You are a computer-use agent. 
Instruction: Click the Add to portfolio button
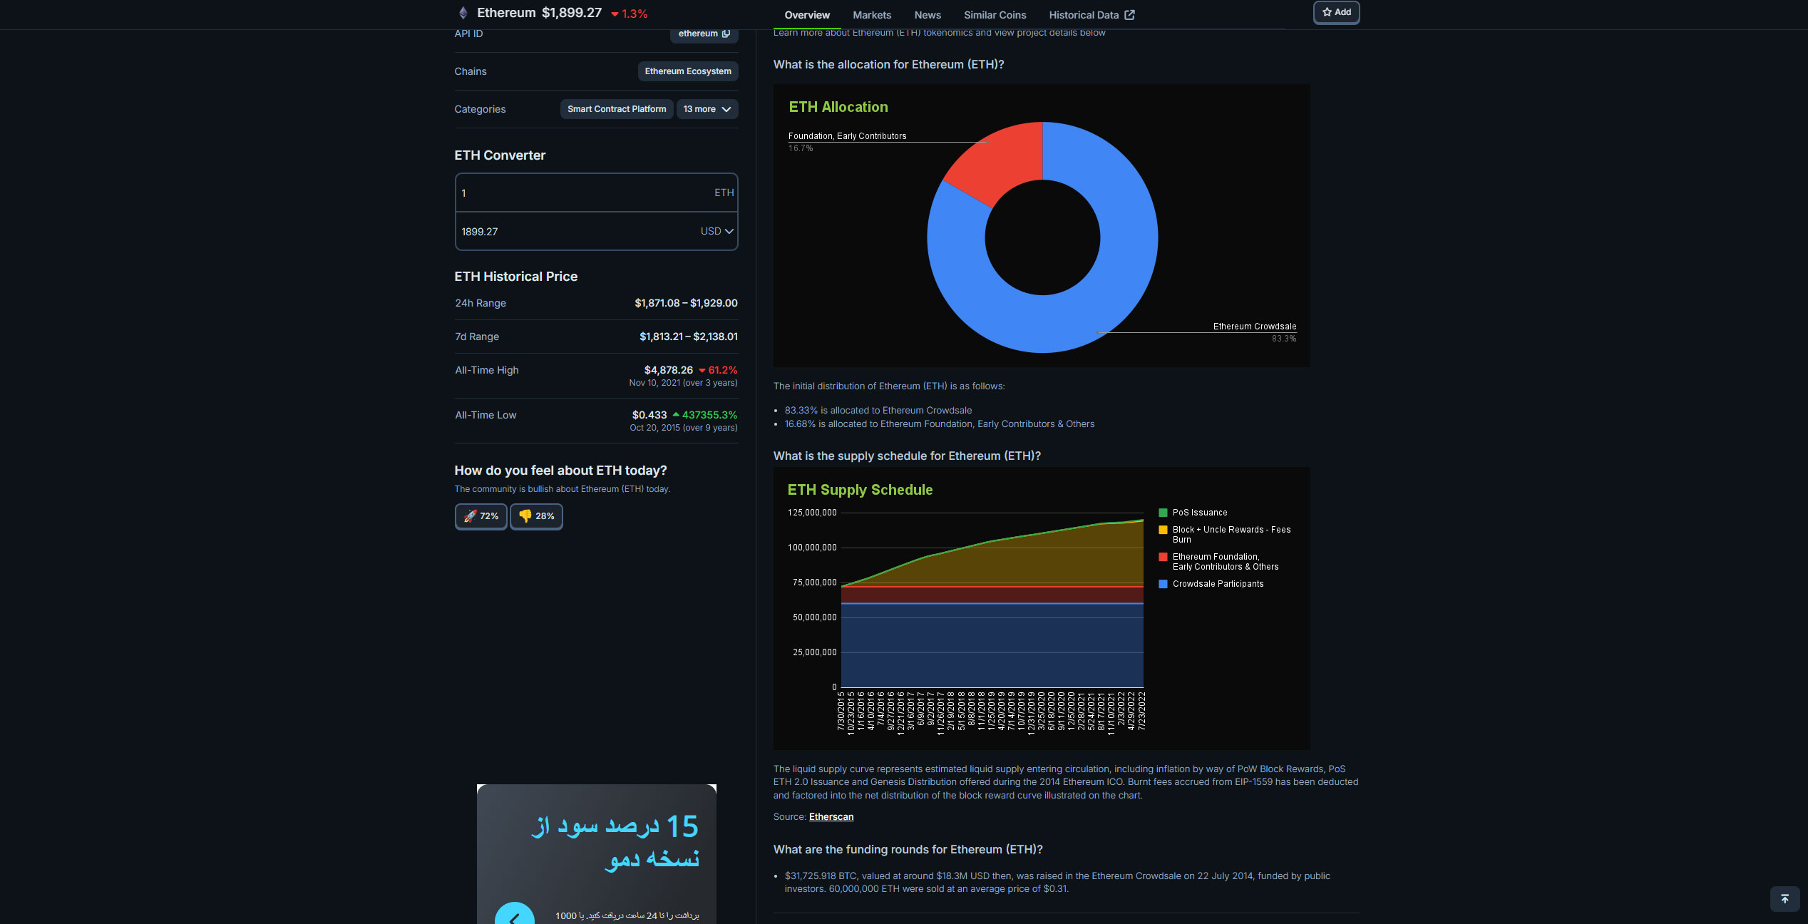1337,12
